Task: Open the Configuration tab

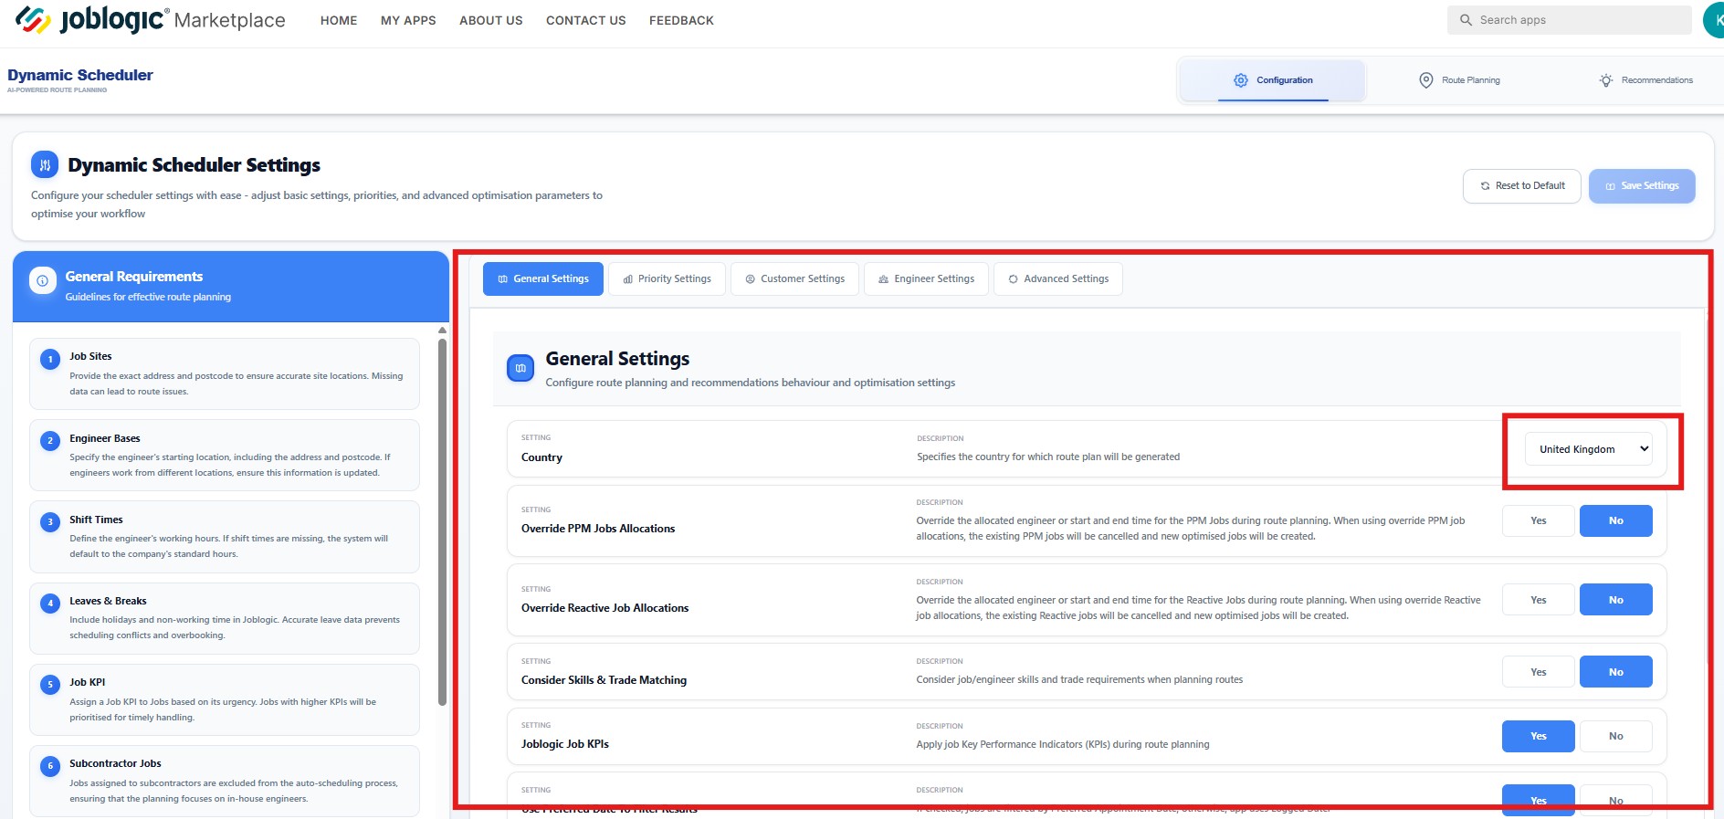Action: tap(1273, 80)
